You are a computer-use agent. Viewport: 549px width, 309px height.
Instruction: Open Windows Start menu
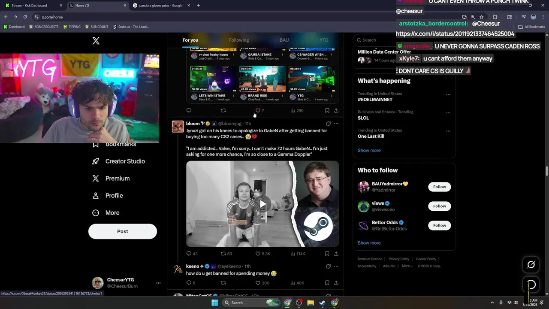click(214, 303)
